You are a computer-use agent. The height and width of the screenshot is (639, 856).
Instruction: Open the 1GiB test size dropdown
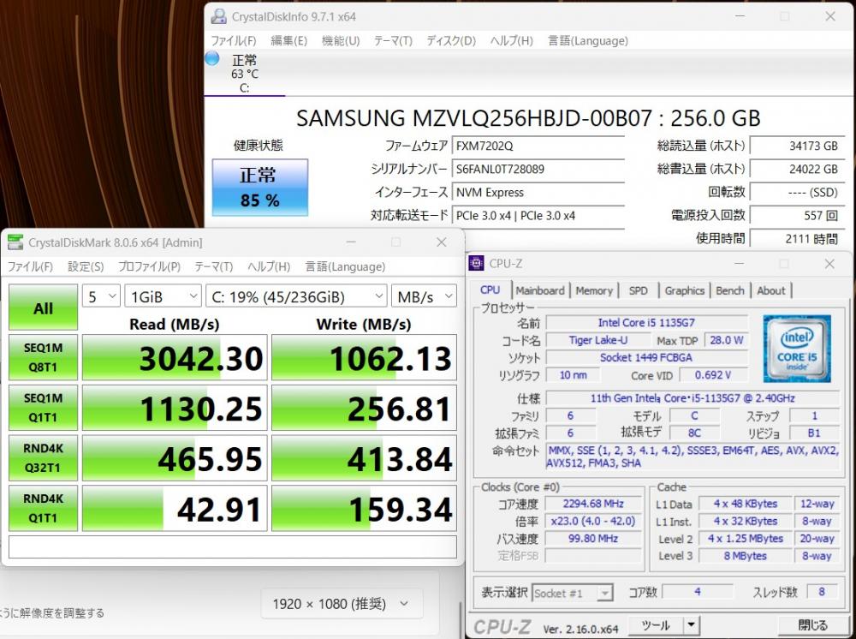pyautogui.click(x=163, y=296)
